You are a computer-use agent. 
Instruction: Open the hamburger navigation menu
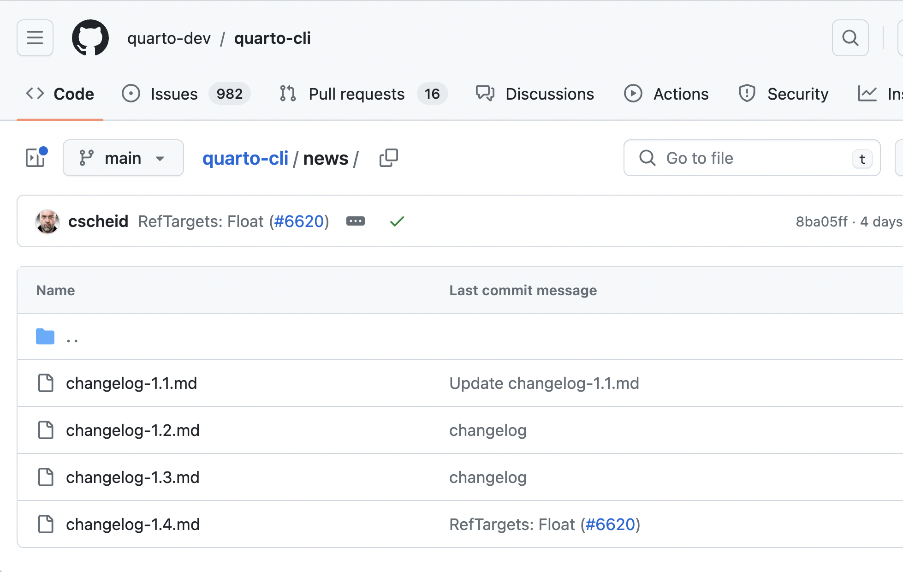click(35, 38)
